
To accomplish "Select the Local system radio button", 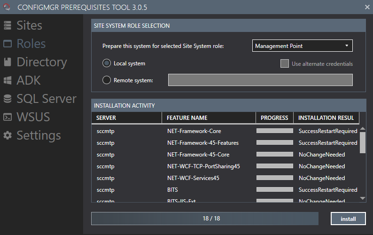I will (x=107, y=63).
